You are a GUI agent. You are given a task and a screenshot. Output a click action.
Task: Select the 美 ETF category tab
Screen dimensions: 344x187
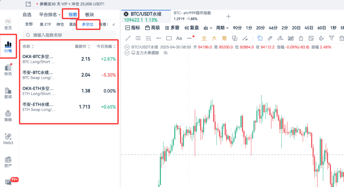click(46, 24)
